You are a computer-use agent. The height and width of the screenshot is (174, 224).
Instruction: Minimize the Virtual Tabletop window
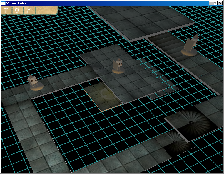point(210,3)
